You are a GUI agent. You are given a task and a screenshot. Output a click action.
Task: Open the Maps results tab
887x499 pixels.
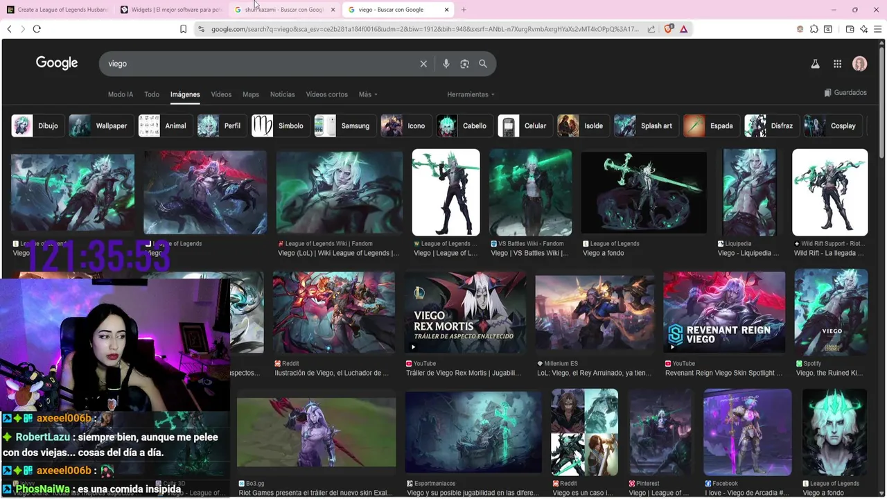[251, 94]
